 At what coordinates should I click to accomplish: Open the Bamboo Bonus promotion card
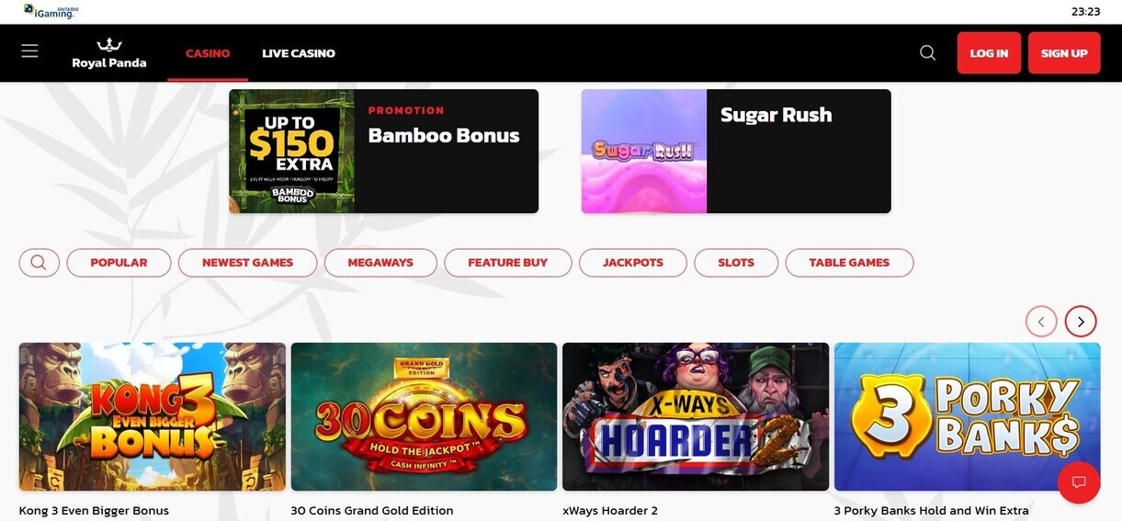(x=383, y=151)
